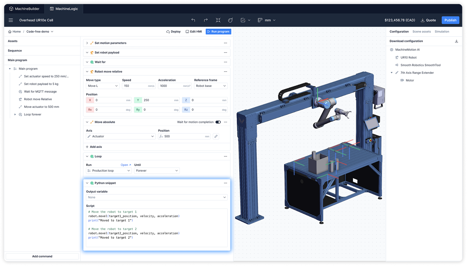Open the Scene assets tab
The image size is (467, 266).
tap(421, 31)
